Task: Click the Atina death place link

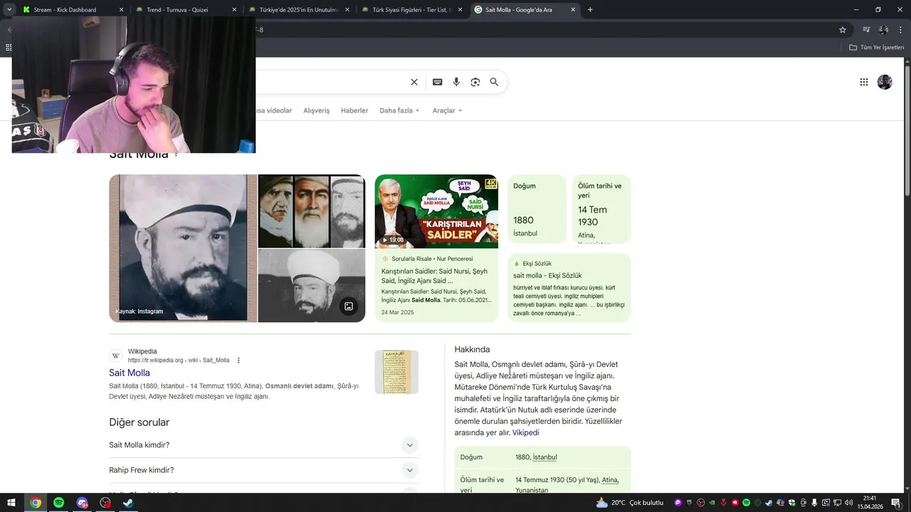Action: point(610,480)
